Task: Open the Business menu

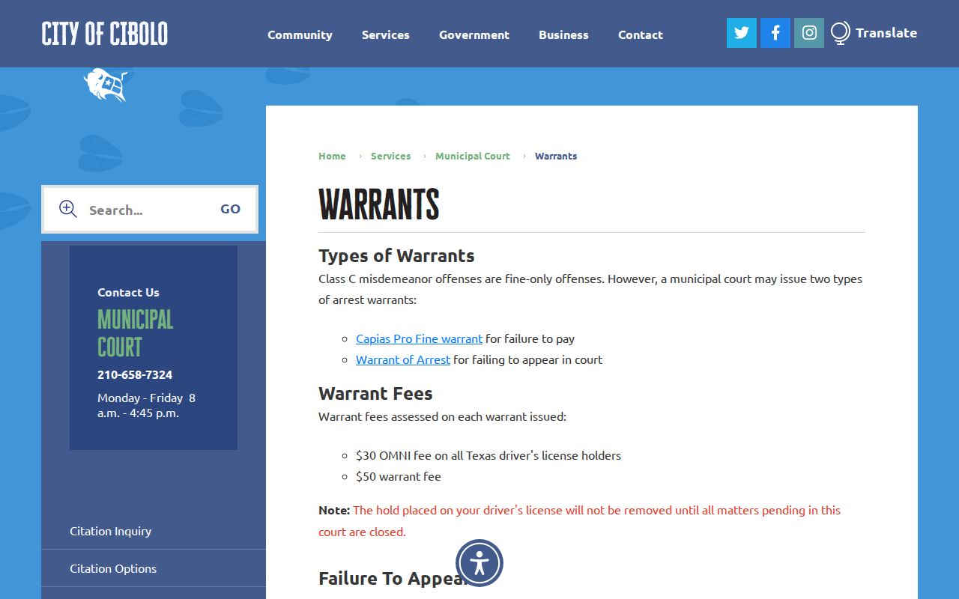Action: [x=563, y=34]
